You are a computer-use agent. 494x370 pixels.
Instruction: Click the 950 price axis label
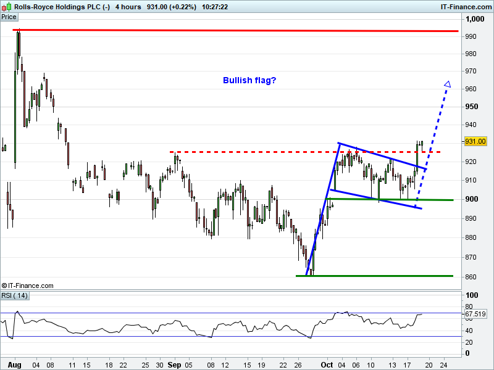click(472, 107)
